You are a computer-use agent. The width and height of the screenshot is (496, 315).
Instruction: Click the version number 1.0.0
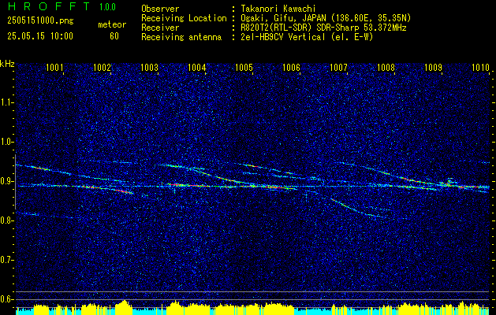coord(107,6)
